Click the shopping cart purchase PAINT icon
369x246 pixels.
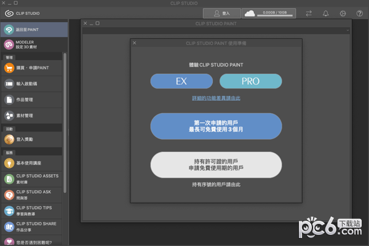coord(9,68)
